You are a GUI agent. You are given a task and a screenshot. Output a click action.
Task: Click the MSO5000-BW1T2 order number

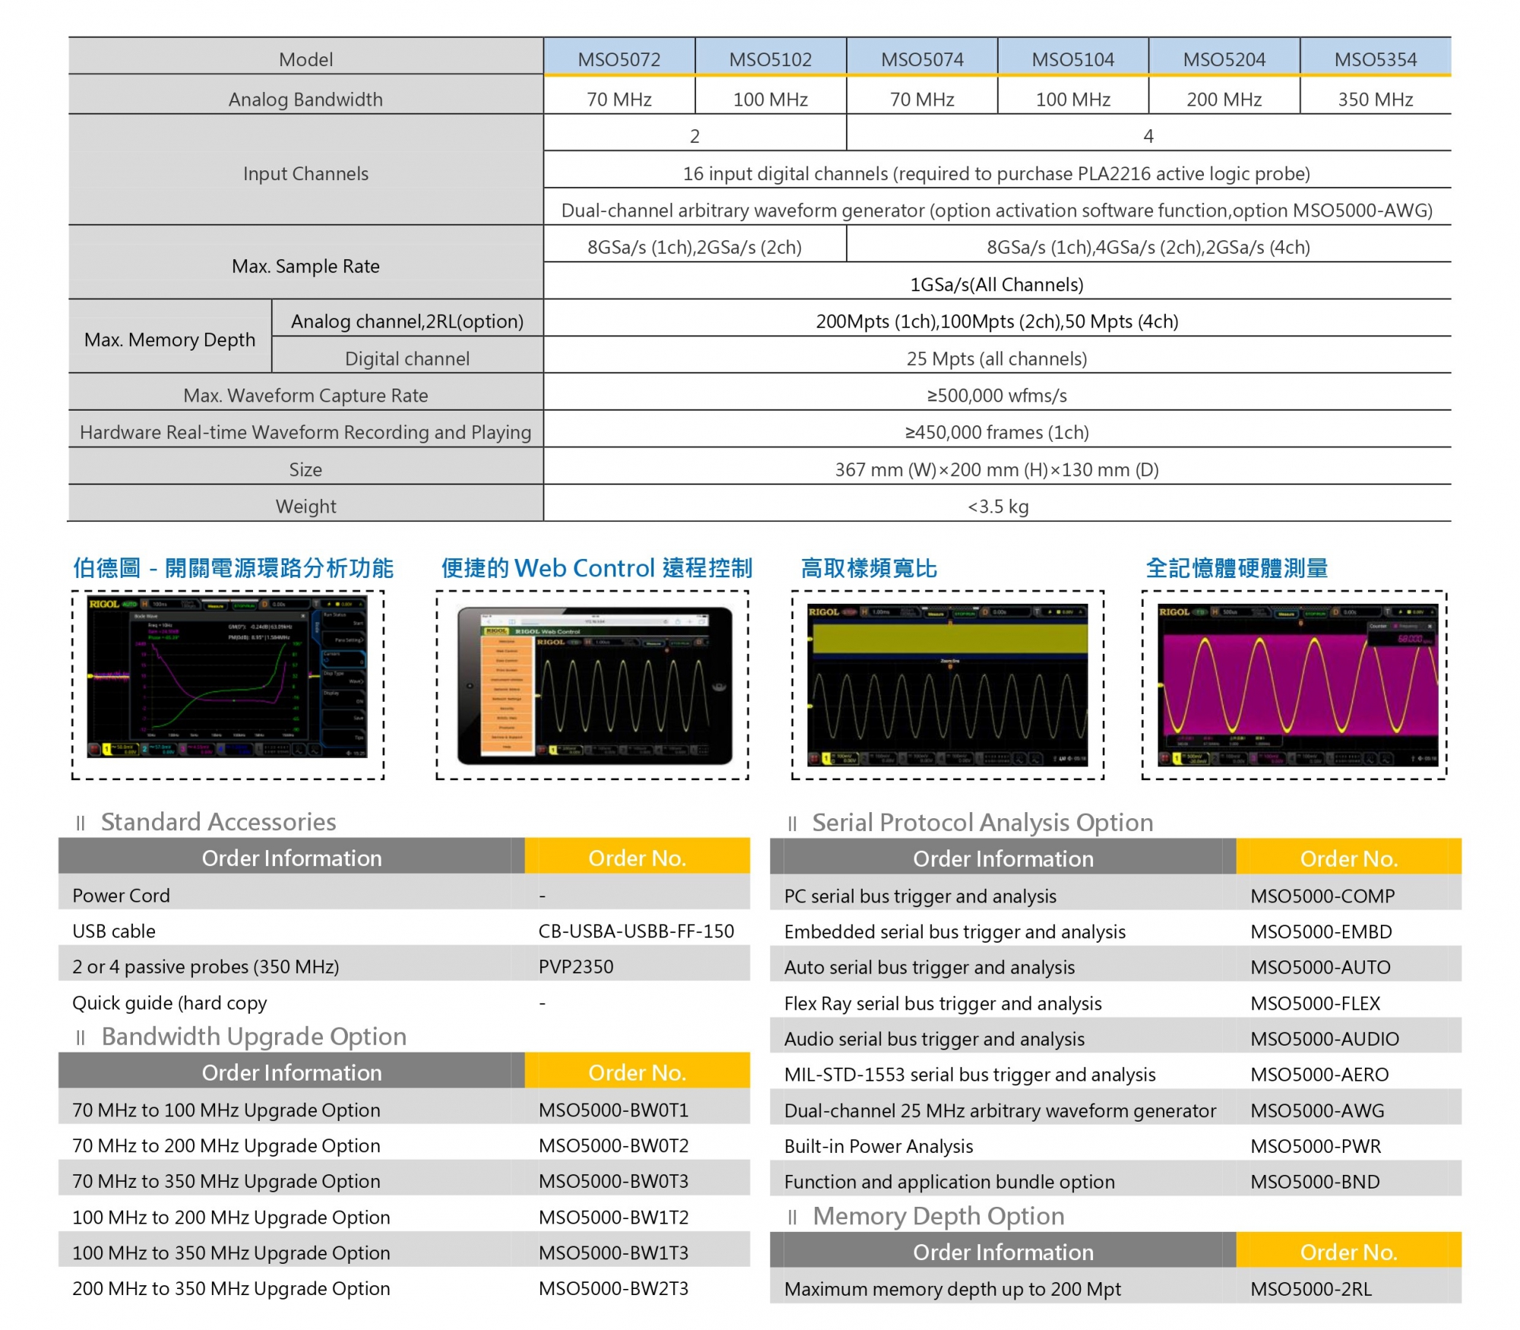click(613, 1217)
